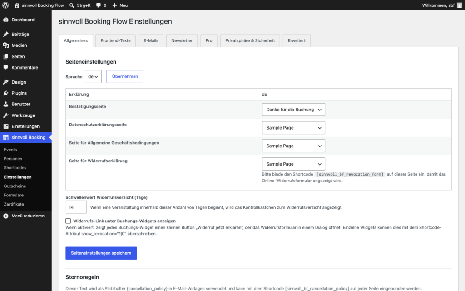This screenshot has height=291, width=465.
Task: Click the sinnvoll_bf_revocation_form shortcode text
Action: click(350, 174)
